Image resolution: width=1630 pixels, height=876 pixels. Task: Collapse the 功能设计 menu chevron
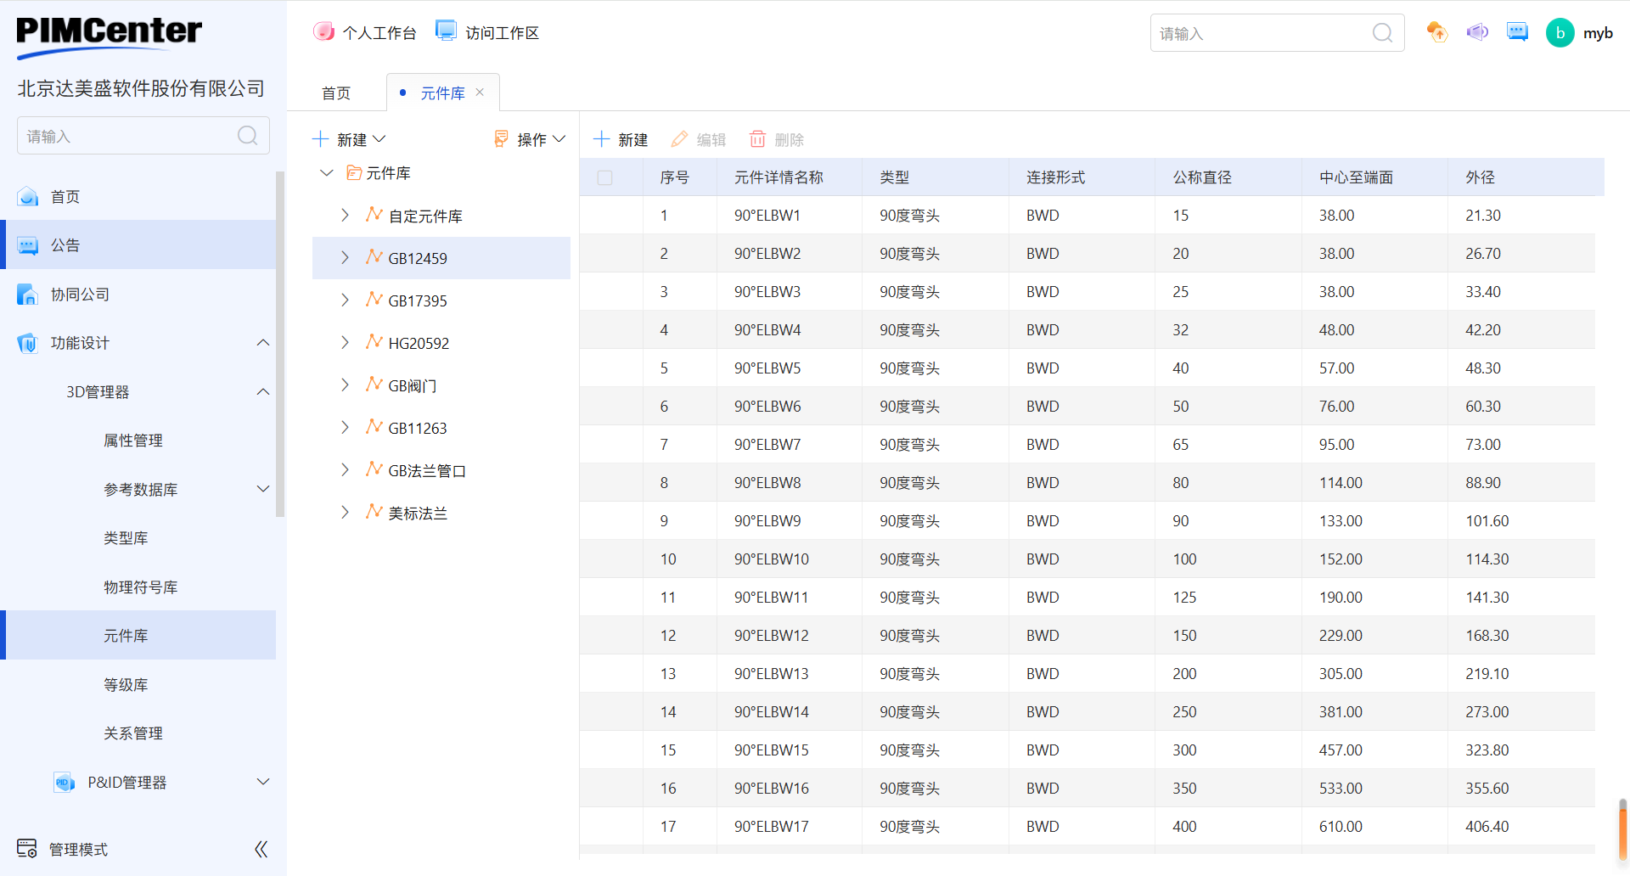(x=263, y=343)
